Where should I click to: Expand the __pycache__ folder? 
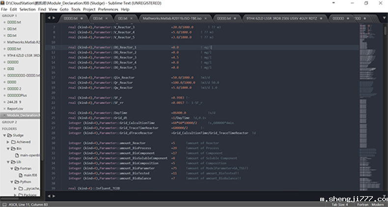click(x=20, y=188)
